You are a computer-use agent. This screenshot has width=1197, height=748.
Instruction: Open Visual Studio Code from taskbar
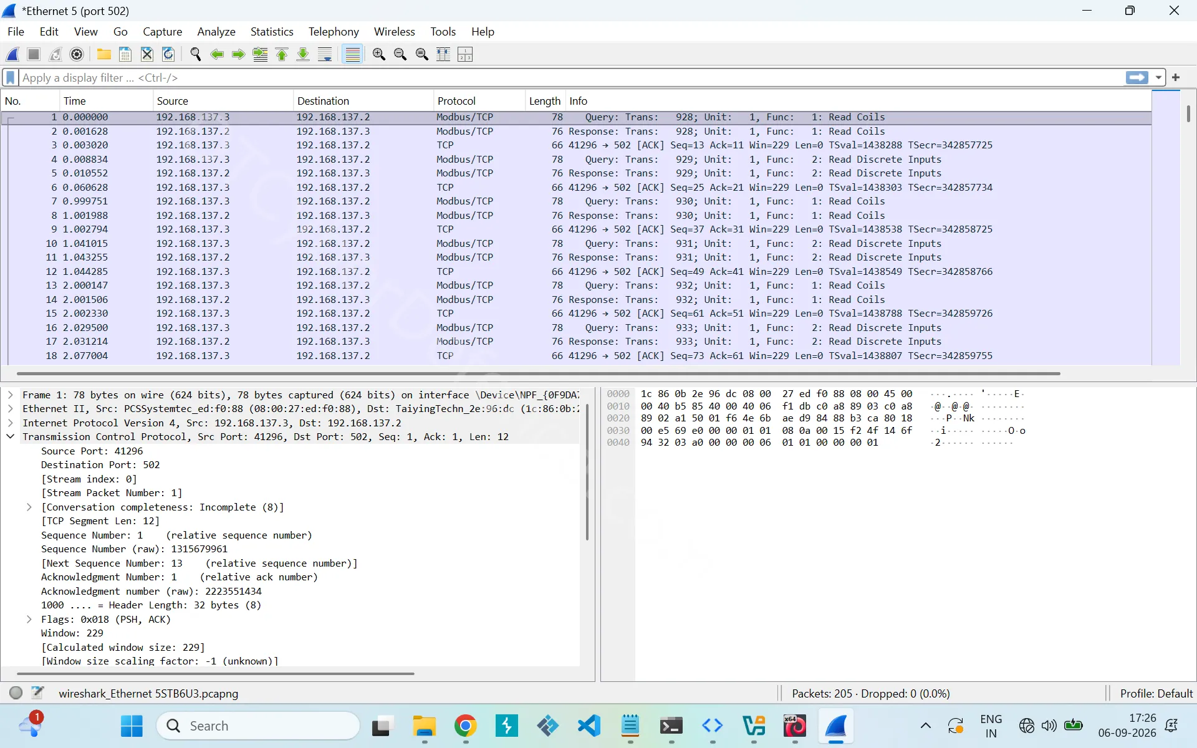[589, 726]
